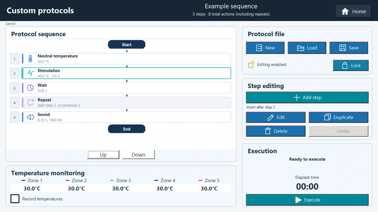
Task: Move selected step Up
Action: point(103,155)
